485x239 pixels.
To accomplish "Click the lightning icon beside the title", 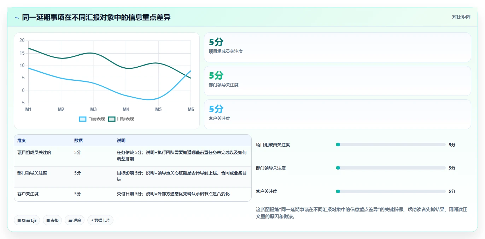I will pyautogui.click(x=17, y=18).
